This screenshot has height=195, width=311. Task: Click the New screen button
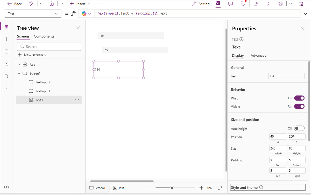(x=32, y=55)
